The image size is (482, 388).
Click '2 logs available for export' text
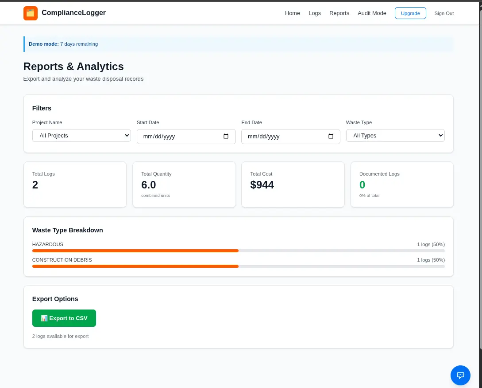60,336
